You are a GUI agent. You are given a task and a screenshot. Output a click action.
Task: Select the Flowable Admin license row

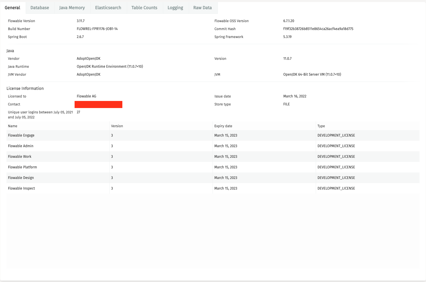tap(21, 146)
